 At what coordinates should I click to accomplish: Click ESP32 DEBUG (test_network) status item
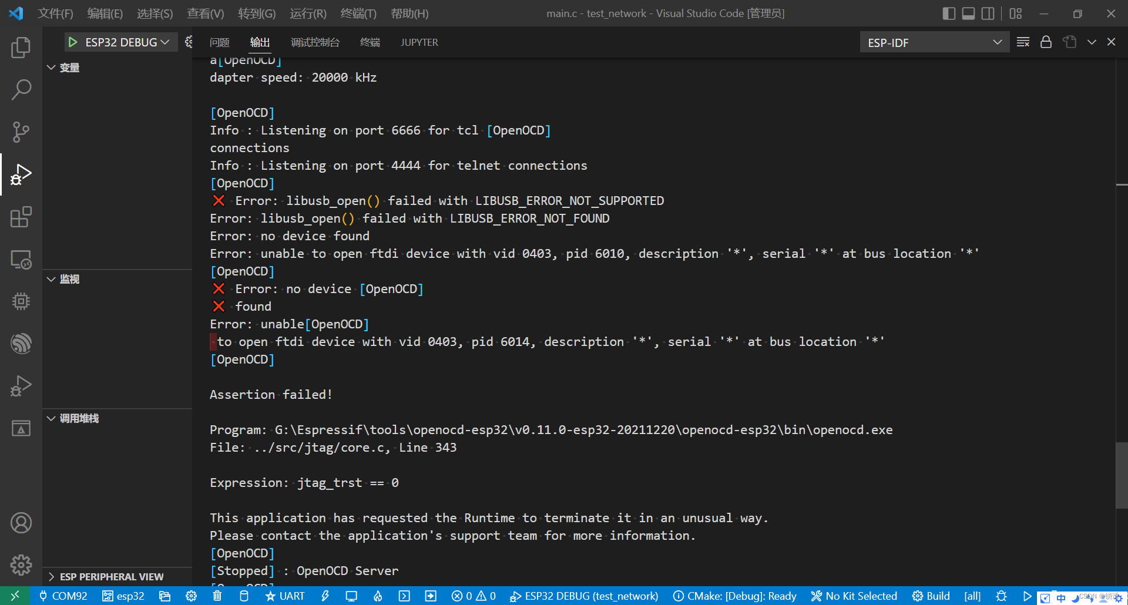[x=584, y=596]
